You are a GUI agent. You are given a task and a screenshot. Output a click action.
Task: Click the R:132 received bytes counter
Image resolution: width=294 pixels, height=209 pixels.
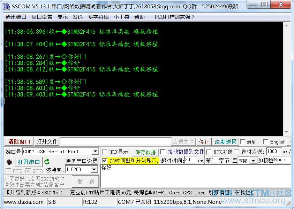click(x=90, y=202)
